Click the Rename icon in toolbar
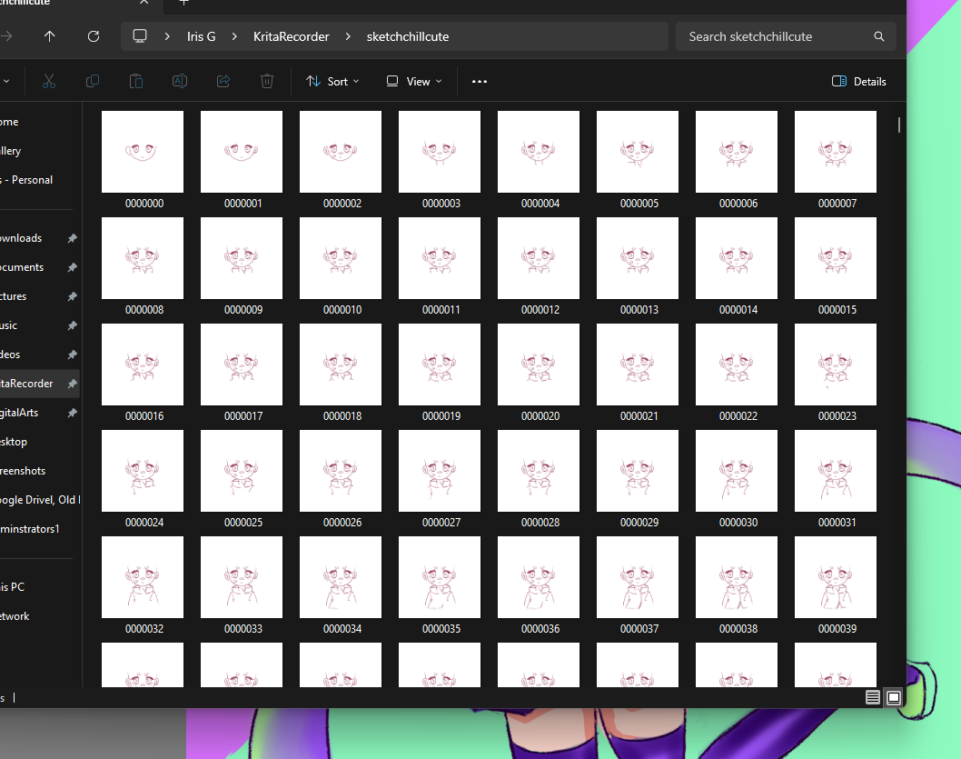961x759 pixels. (180, 81)
